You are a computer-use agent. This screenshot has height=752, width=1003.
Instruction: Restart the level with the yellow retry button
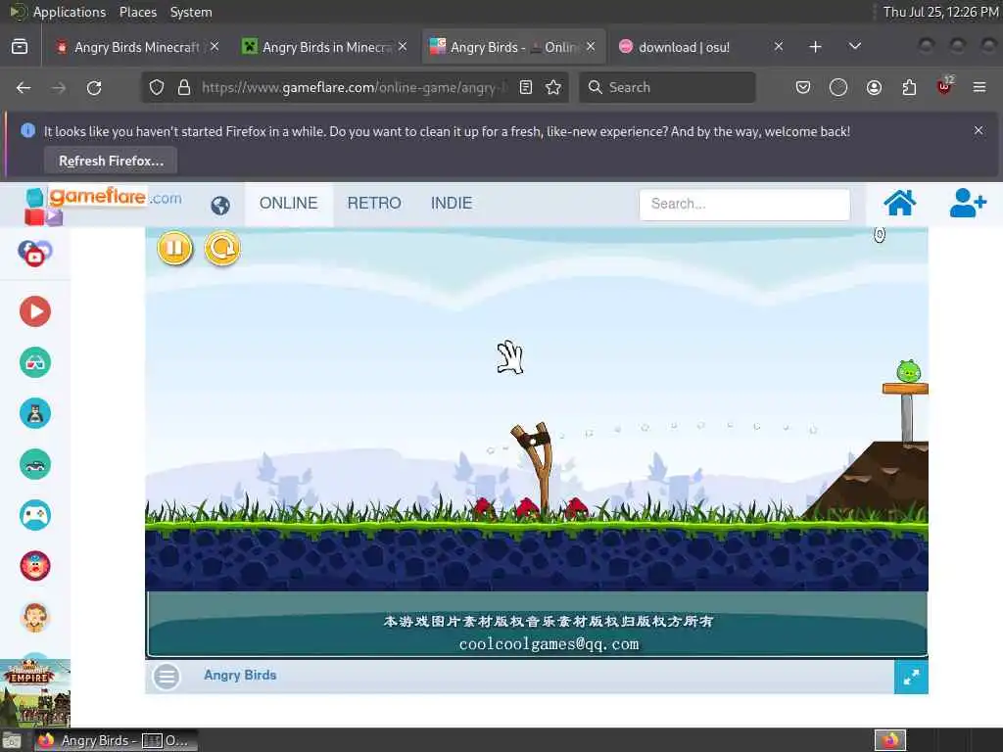222,248
